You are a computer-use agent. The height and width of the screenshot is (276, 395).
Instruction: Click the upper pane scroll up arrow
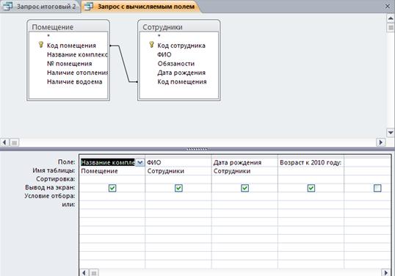point(390,18)
